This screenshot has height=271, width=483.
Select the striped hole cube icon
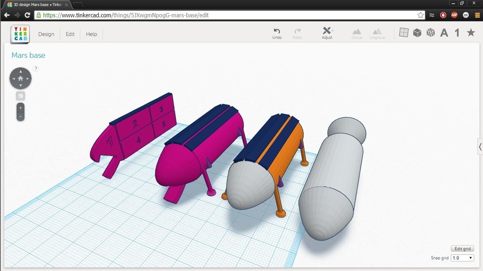click(x=431, y=32)
